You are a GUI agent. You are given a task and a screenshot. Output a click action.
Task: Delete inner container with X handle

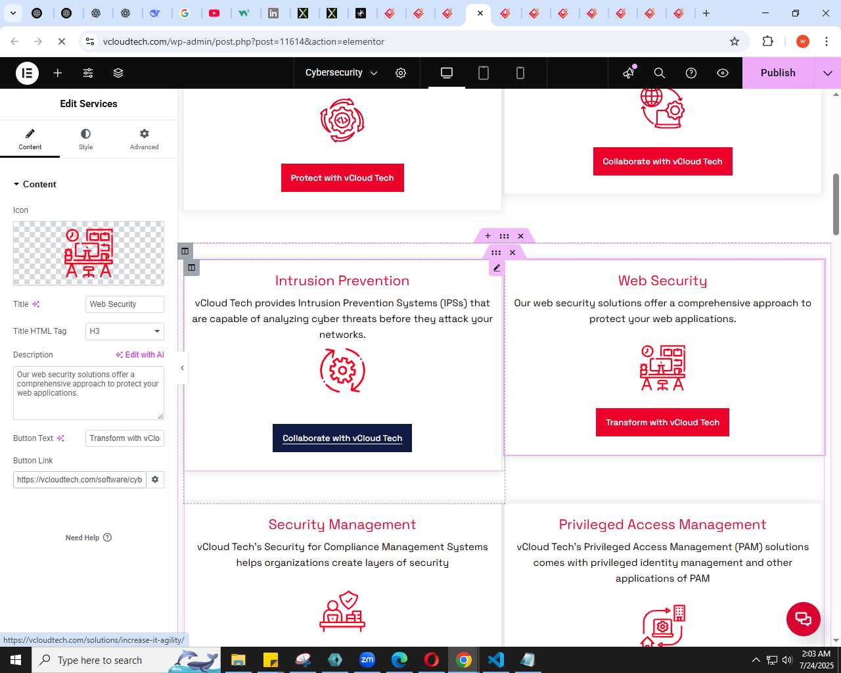[512, 252]
